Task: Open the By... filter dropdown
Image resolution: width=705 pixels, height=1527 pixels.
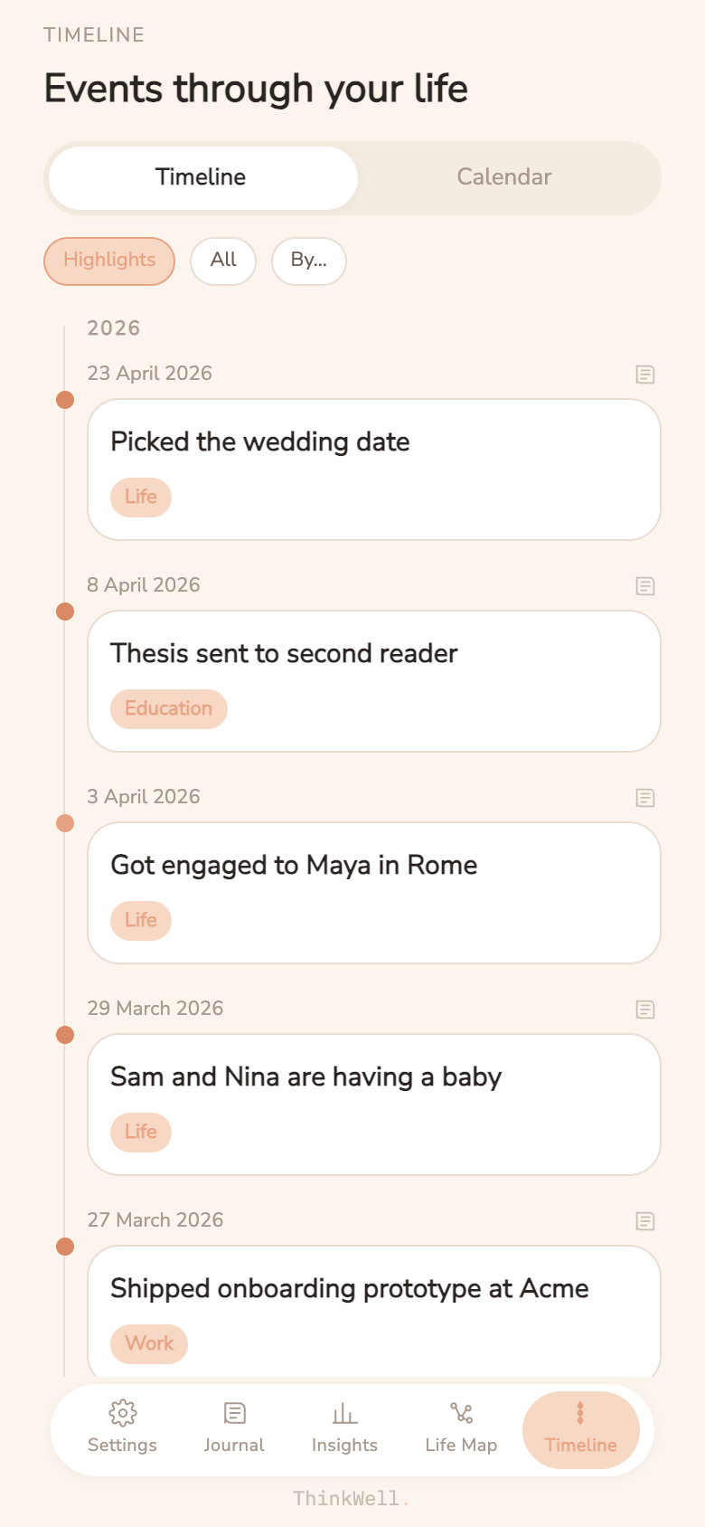Action: point(308,261)
